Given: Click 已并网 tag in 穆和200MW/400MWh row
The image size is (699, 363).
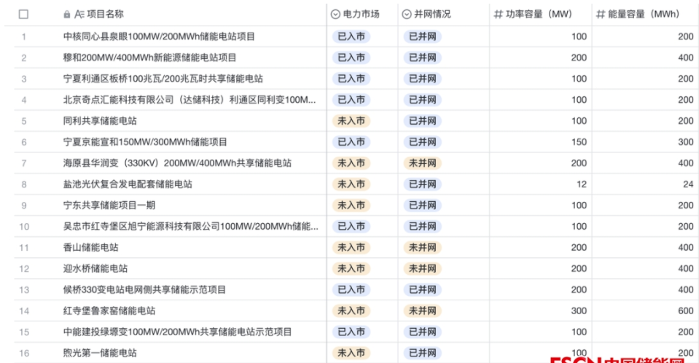Looking at the screenshot, I should [423, 58].
